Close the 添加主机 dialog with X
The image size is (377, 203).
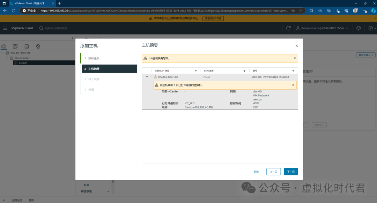[x=296, y=46]
